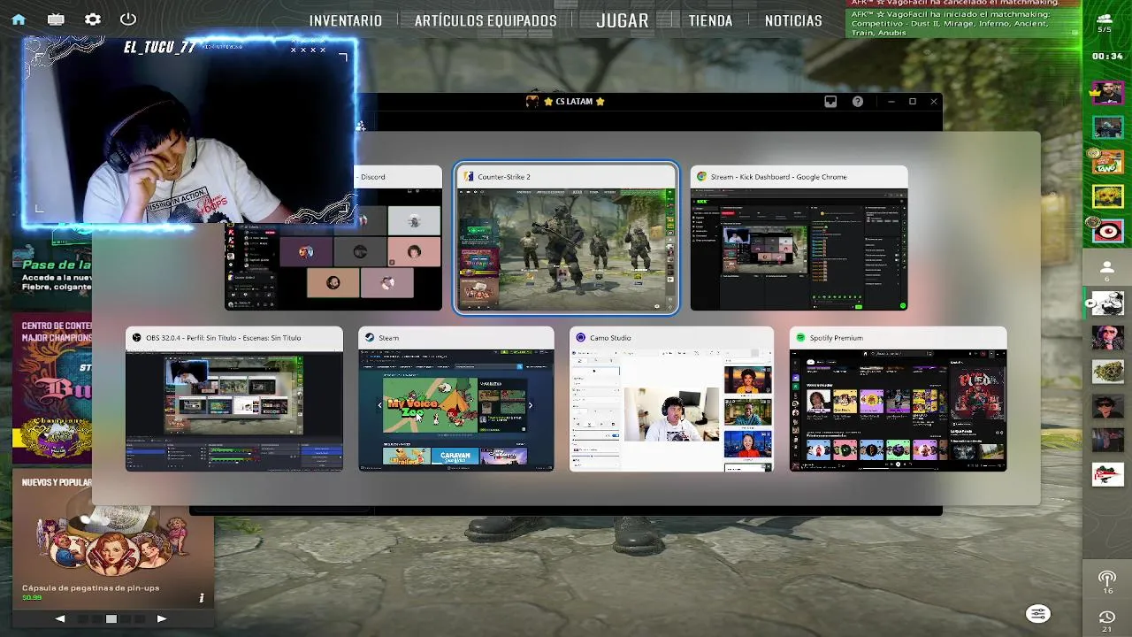1132x637 pixels.
Task: Switch to the Spotify Premium window thumbnail
Action: point(898,399)
